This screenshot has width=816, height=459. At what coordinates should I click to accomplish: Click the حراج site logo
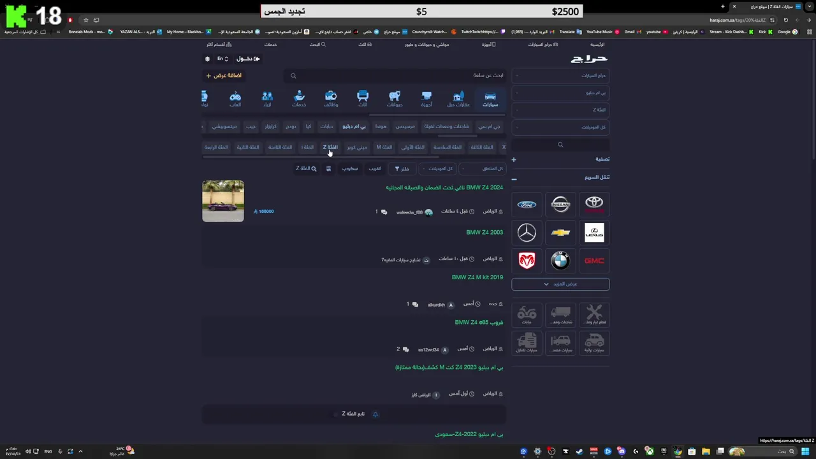click(x=589, y=59)
